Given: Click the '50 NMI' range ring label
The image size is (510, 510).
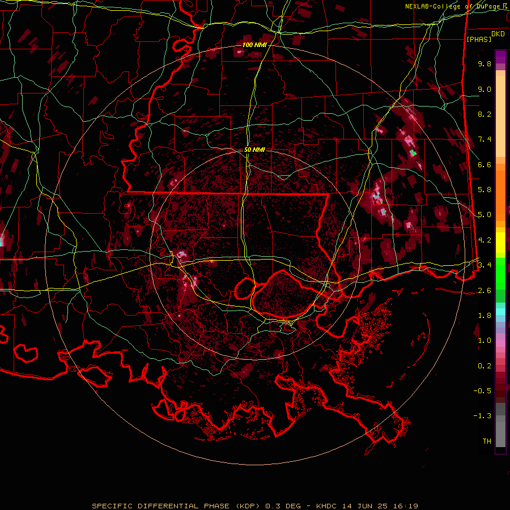Looking at the screenshot, I should coord(254,150).
